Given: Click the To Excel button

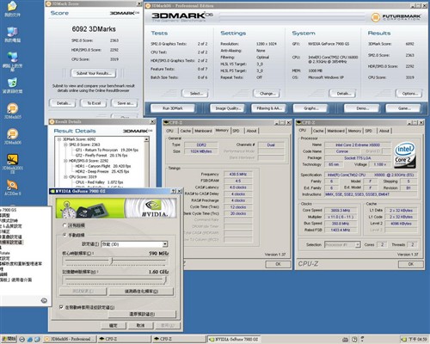Looking at the screenshot, I should (94, 103).
